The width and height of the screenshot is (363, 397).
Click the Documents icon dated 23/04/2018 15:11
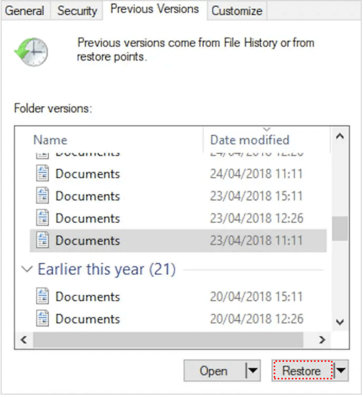click(x=43, y=196)
